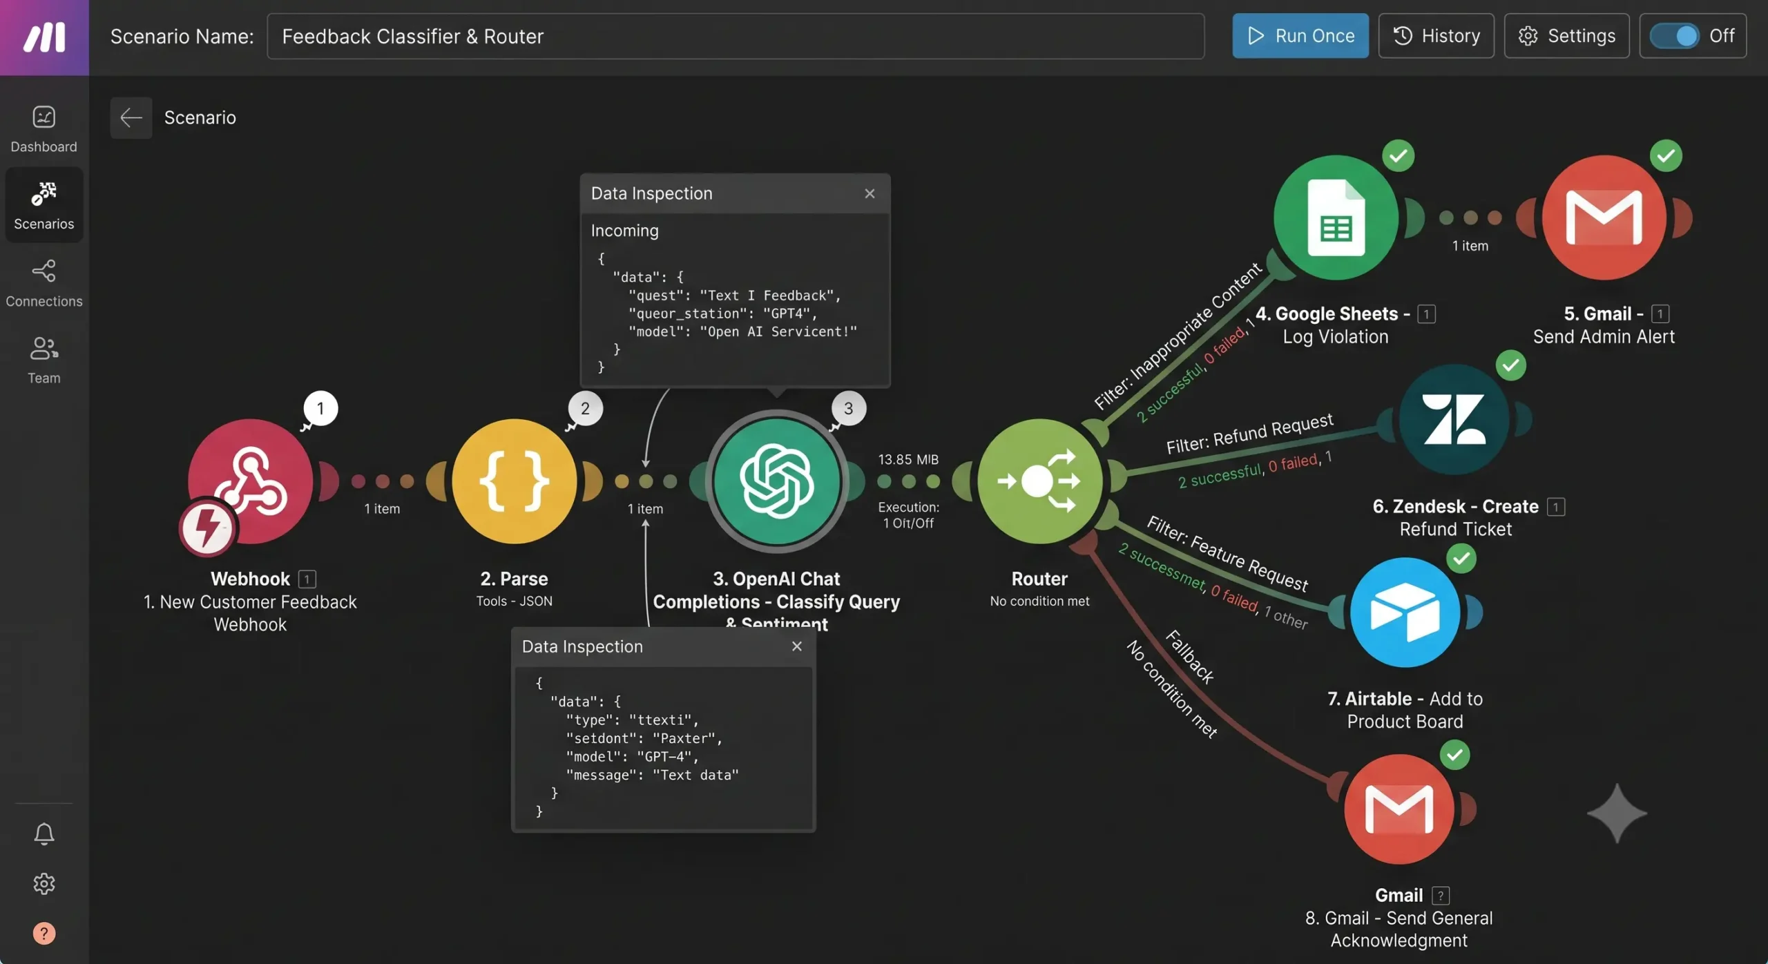Click the Filter: Feature Request label
Screen dimensions: 1768x964
1227,554
